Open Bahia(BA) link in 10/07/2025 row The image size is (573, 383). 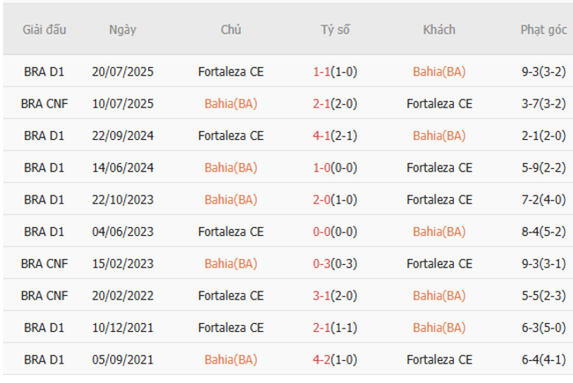point(231,104)
